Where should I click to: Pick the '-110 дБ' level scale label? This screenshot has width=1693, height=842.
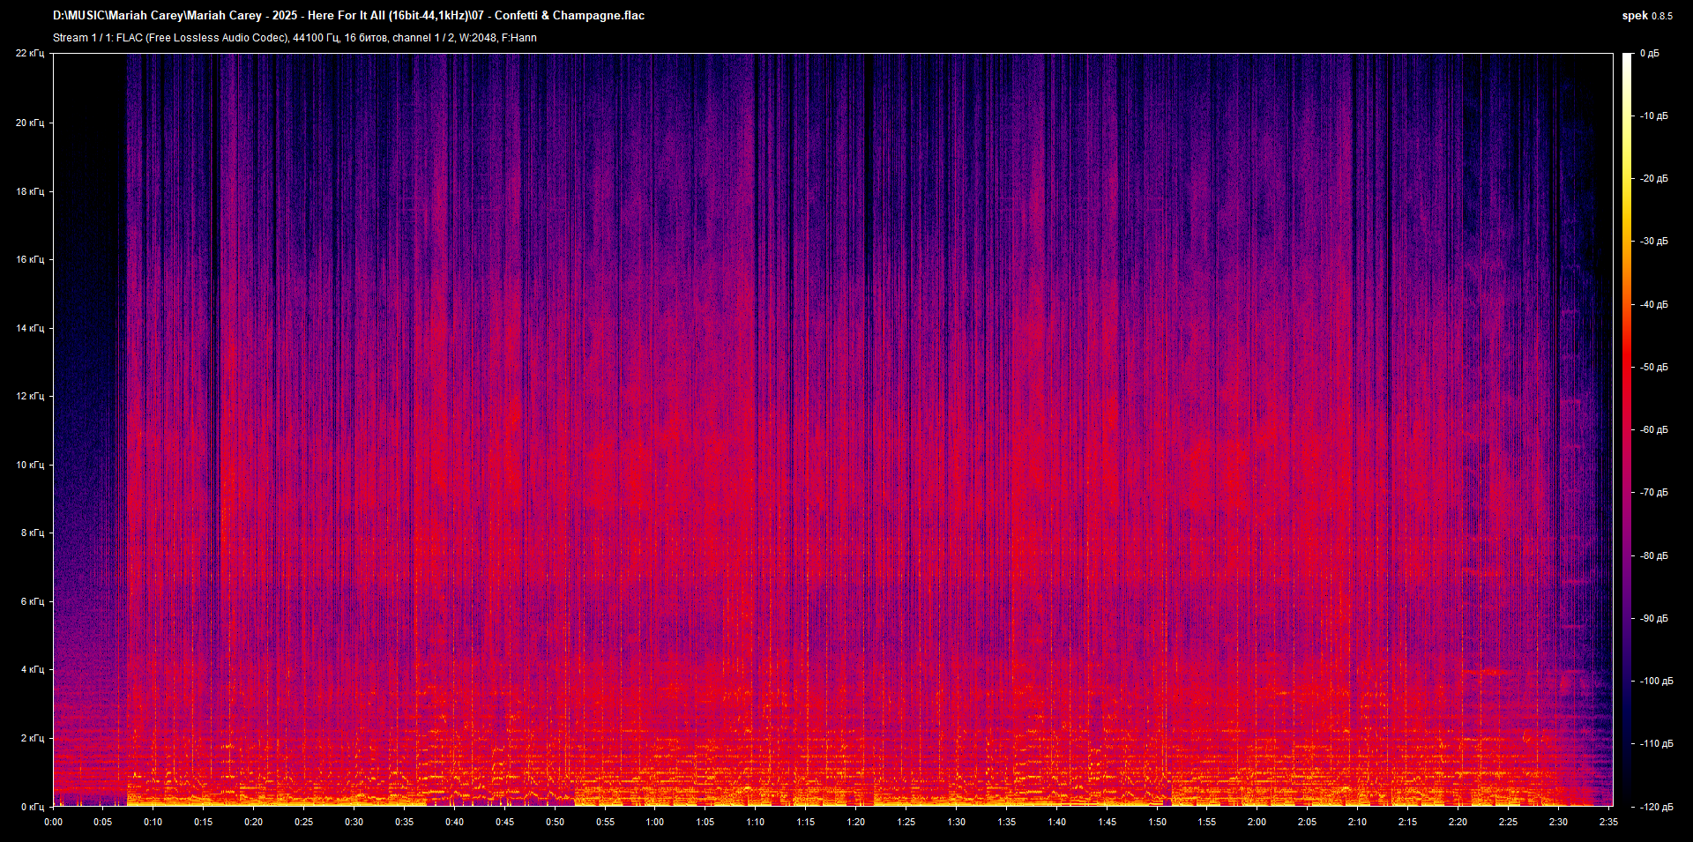[x=1657, y=744]
